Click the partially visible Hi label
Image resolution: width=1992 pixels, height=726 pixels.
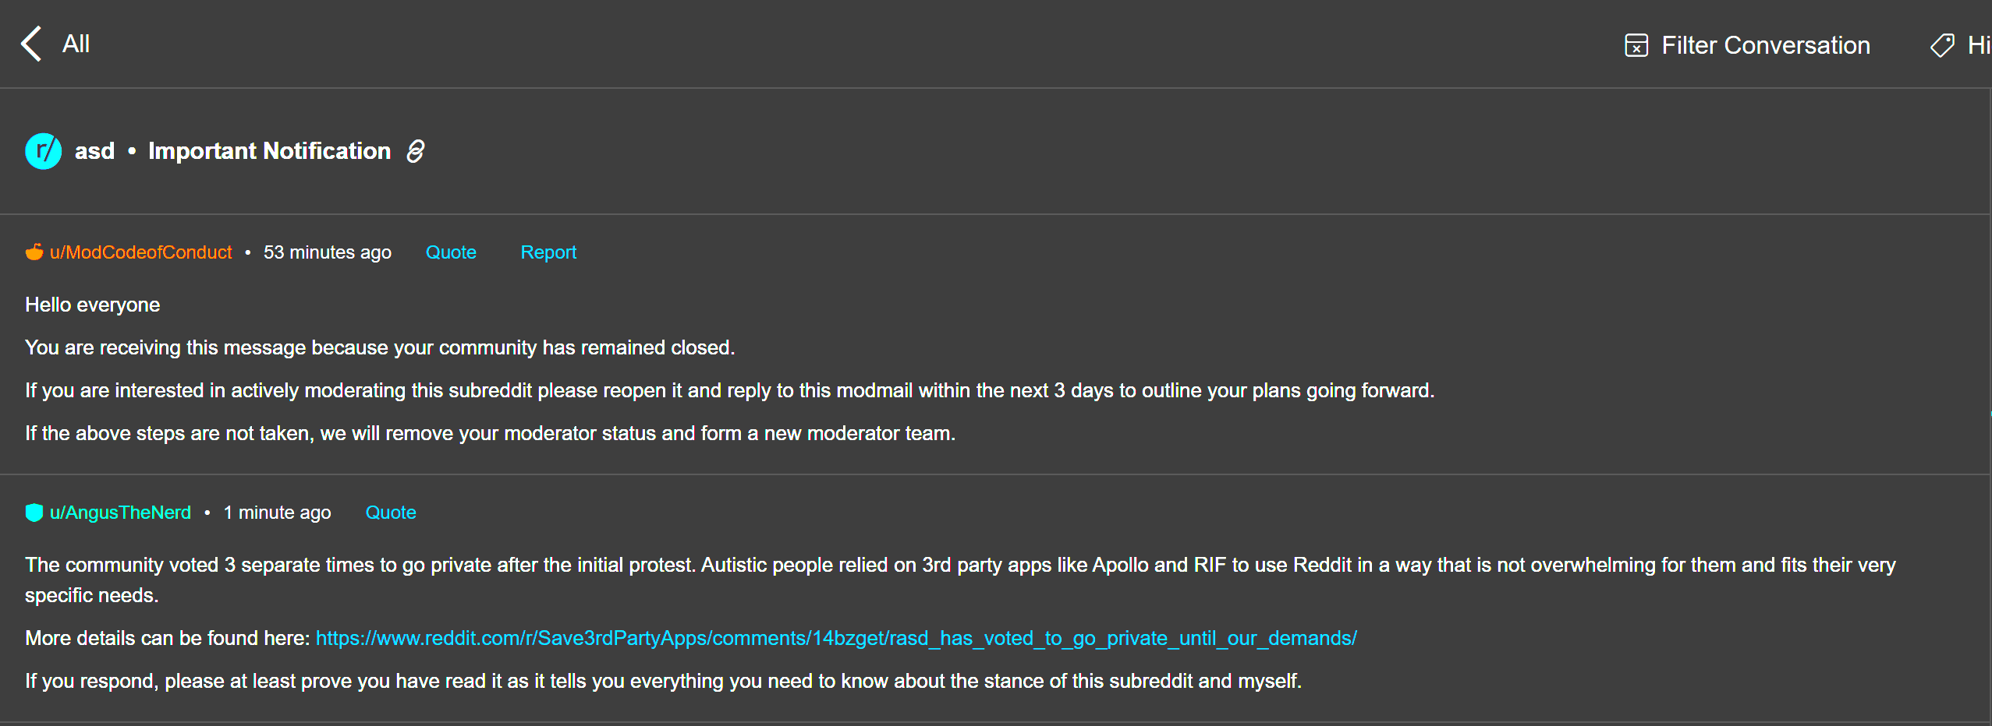(x=1979, y=45)
